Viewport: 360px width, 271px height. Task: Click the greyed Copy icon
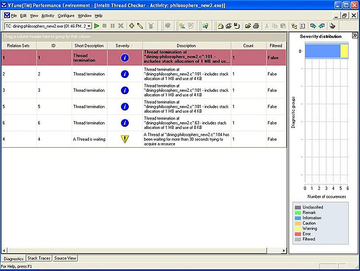(275, 26)
